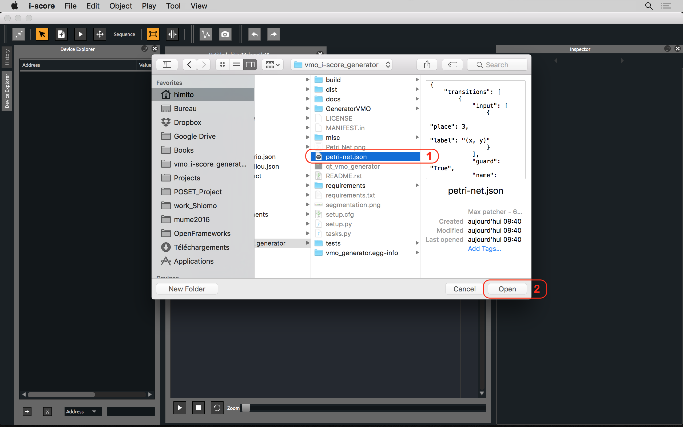Viewport: 683px width, 427px height.
Task: Expand the build folder arrow
Action: pos(417,80)
